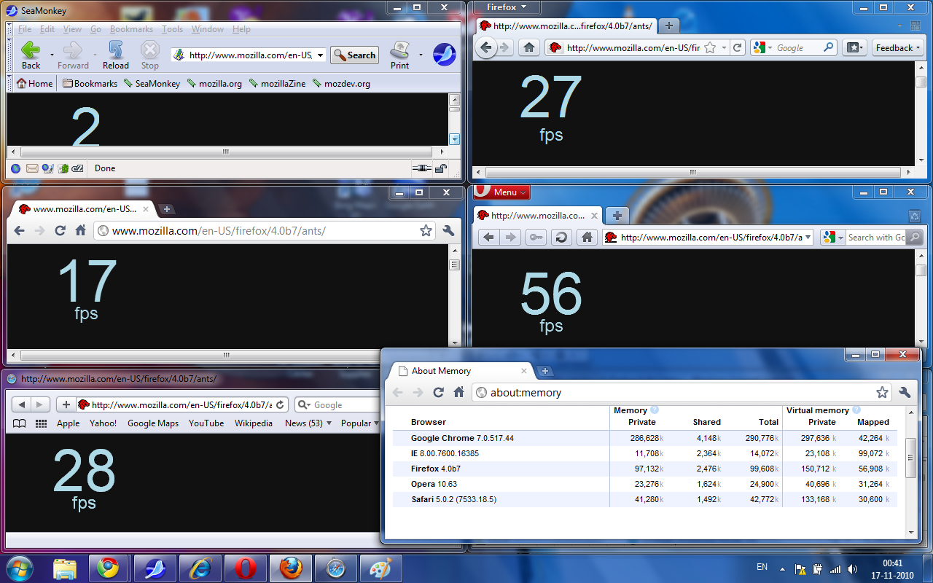The width and height of the screenshot is (933, 583).
Task: Reload the ants page in Chrome
Action: click(x=60, y=231)
